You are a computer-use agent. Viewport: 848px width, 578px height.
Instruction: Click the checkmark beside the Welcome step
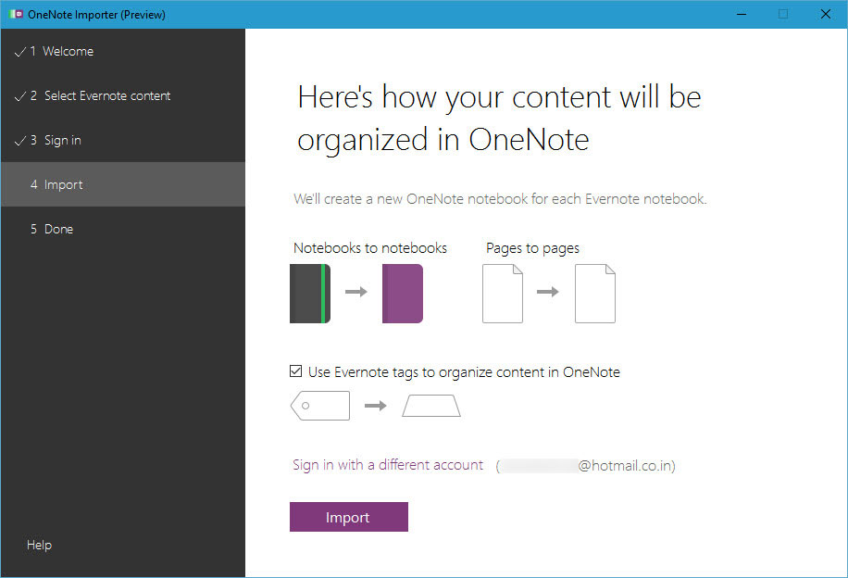19,51
